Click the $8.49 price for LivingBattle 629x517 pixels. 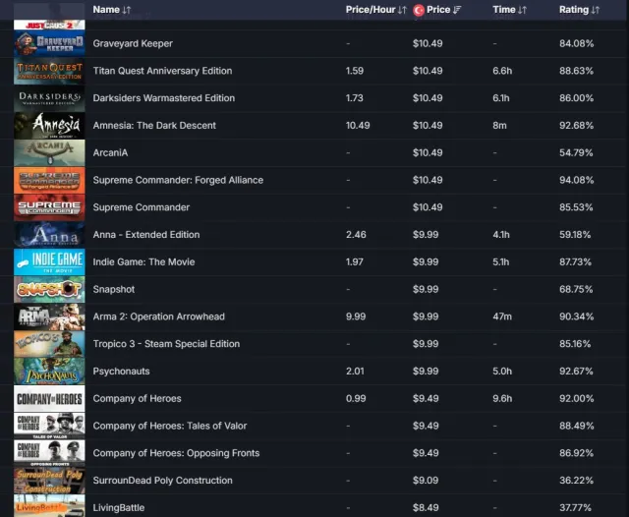(426, 507)
